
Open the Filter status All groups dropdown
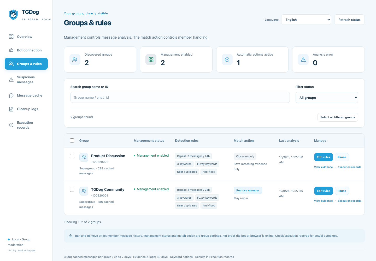coord(327,98)
